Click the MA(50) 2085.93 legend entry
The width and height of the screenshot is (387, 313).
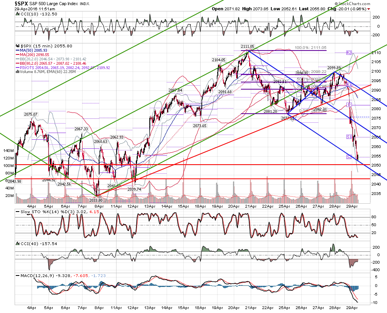(x=31, y=50)
